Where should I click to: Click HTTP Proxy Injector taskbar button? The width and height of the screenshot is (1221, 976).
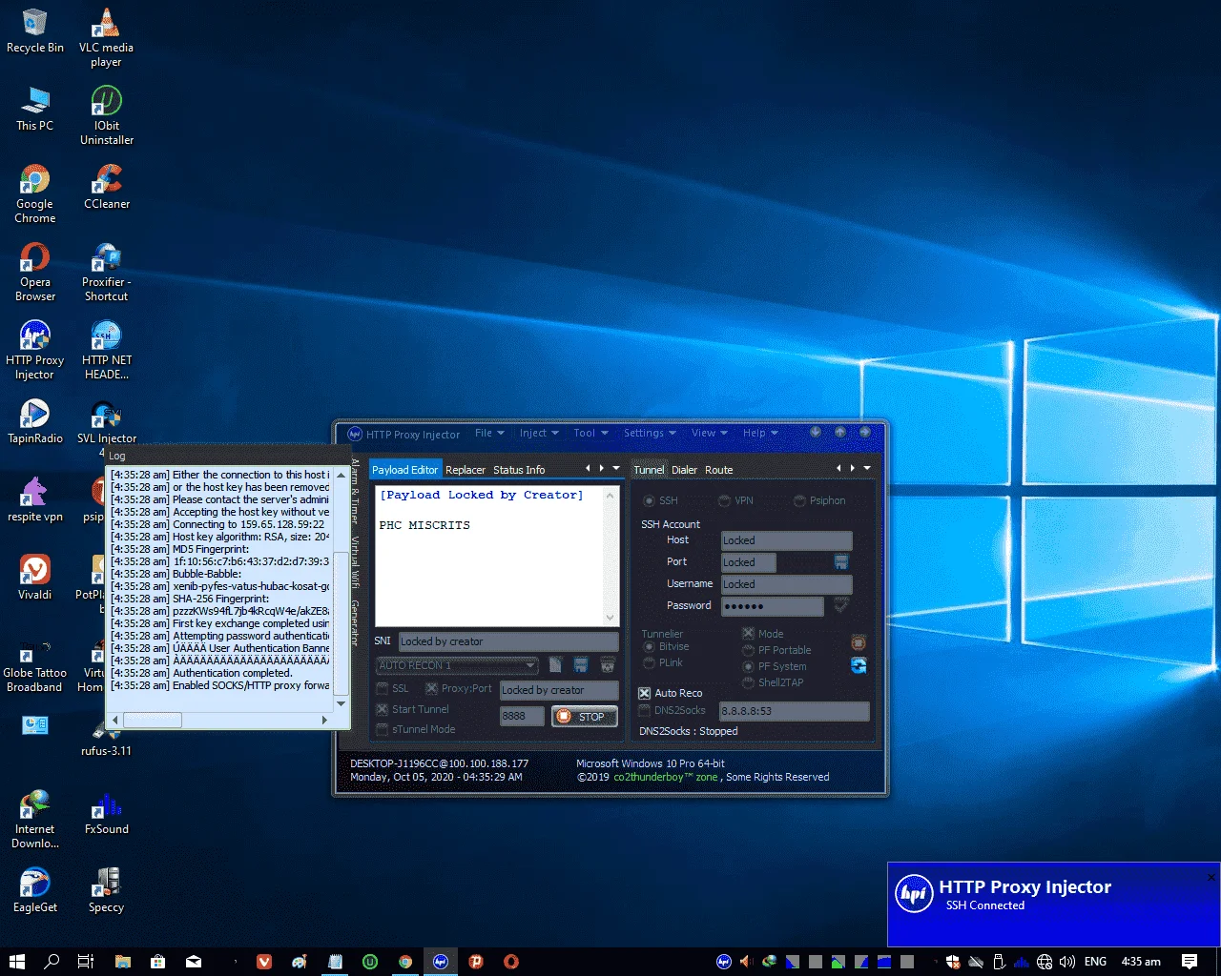[441, 962]
